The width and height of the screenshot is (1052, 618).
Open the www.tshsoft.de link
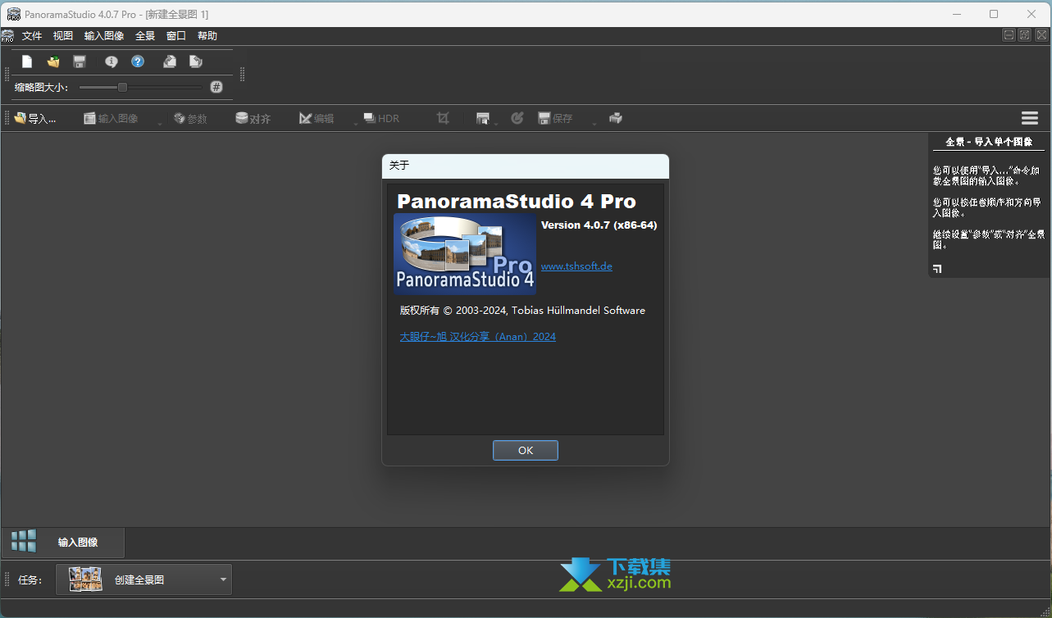[576, 266]
